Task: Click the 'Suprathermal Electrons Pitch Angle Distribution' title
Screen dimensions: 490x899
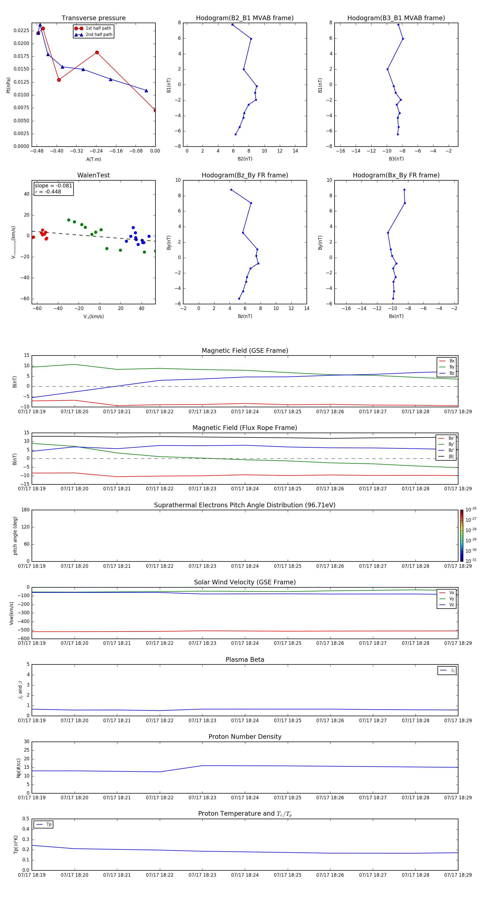Action: tap(244, 505)
